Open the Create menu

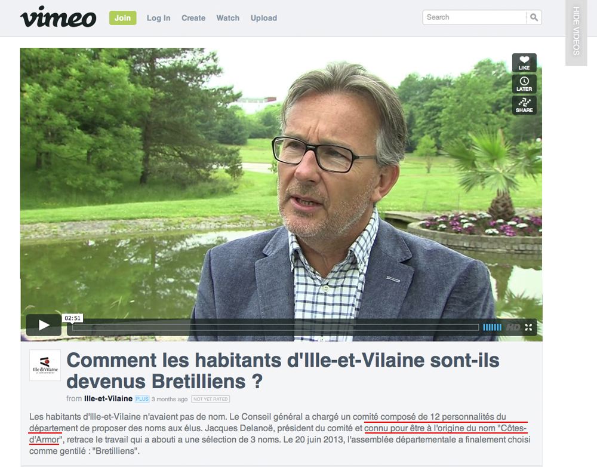(x=193, y=18)
